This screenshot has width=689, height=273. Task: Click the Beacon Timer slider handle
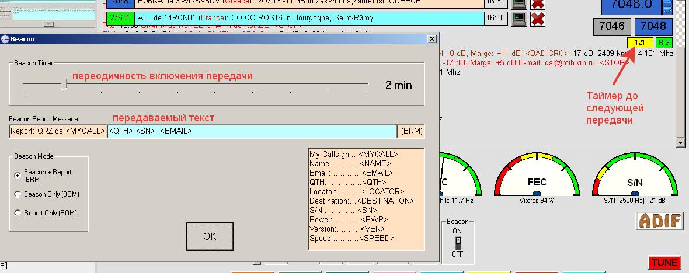[64, 85]
